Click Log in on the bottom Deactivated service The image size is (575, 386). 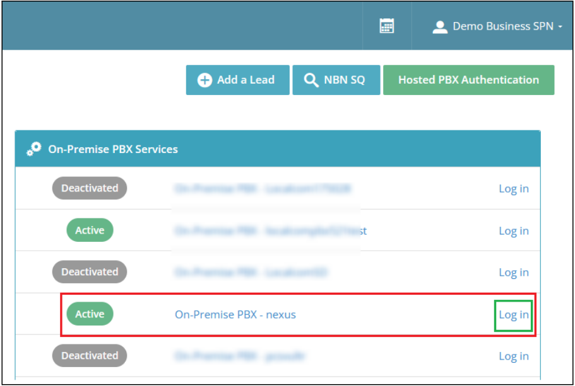pos(513,356)
